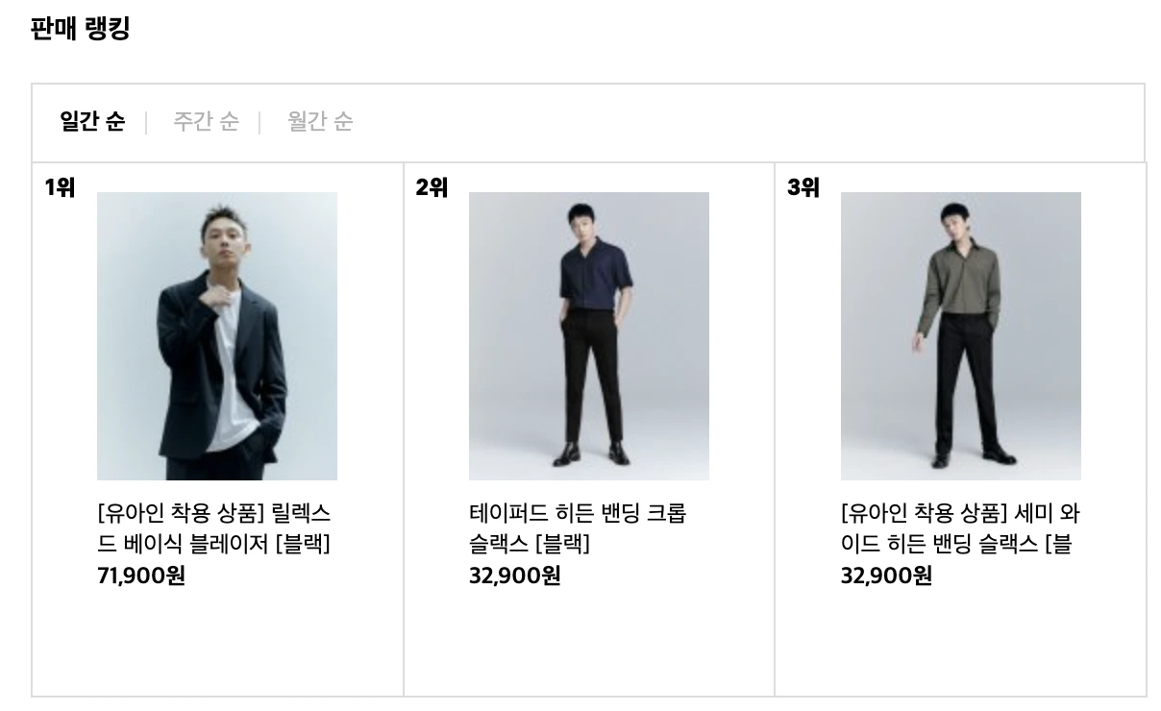Click the 2위 rank badge
Image resolution: width=1161 pixels, height=711 pixels.
tap(432, 187)
